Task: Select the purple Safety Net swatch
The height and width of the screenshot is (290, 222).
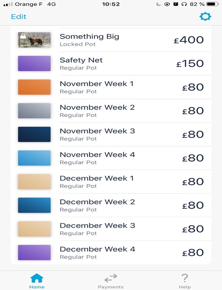Action: (34, 63)
